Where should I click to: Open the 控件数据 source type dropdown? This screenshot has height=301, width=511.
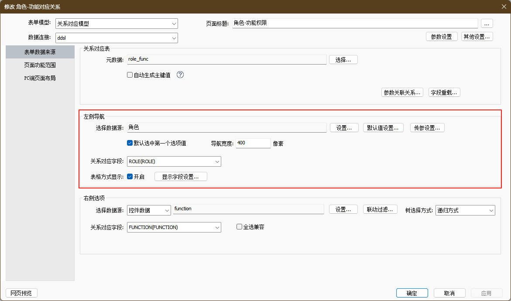tap(149, 210)
